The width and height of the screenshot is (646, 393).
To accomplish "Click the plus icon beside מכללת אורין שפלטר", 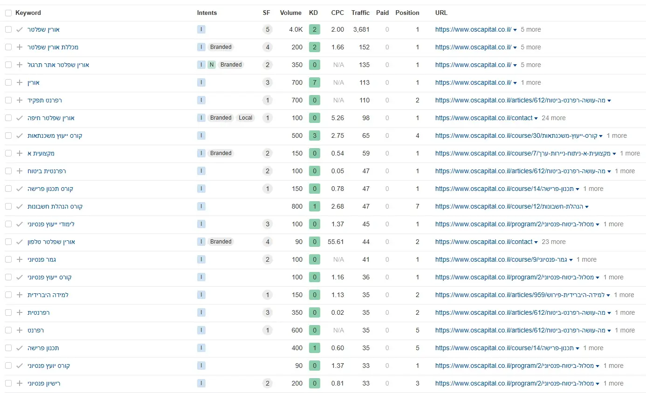I will [x=19, y=47].
